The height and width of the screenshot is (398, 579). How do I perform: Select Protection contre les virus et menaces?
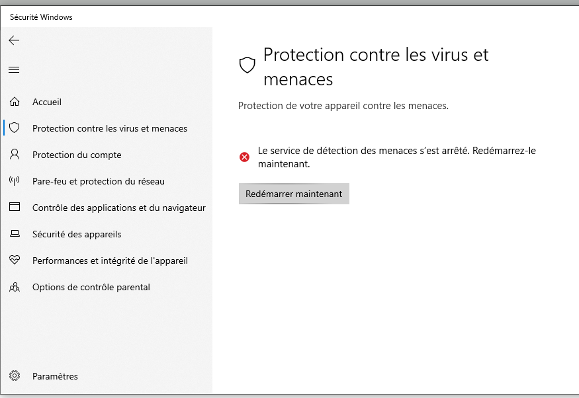pos(110,128)
